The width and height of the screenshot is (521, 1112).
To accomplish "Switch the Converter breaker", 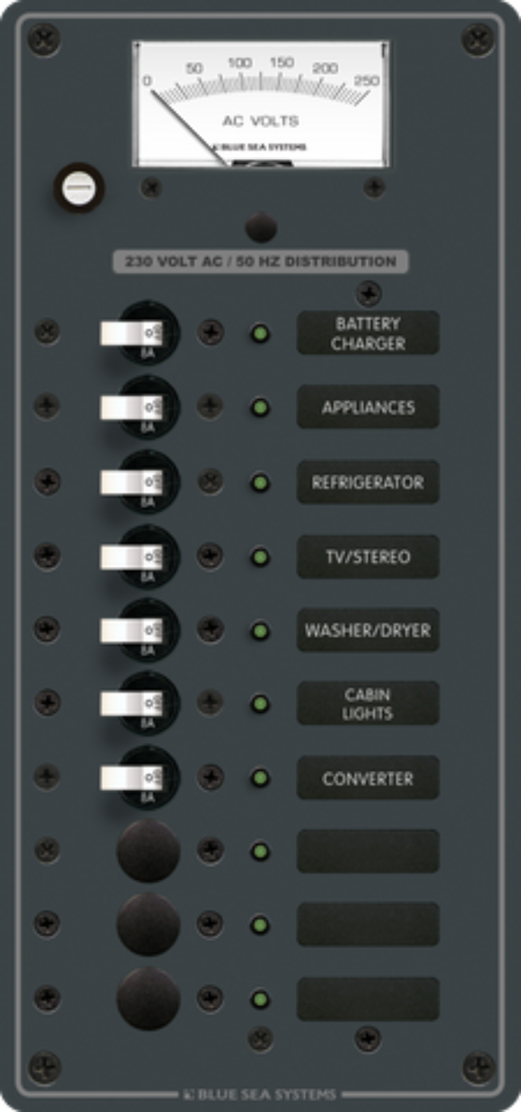I will (132, 778).
